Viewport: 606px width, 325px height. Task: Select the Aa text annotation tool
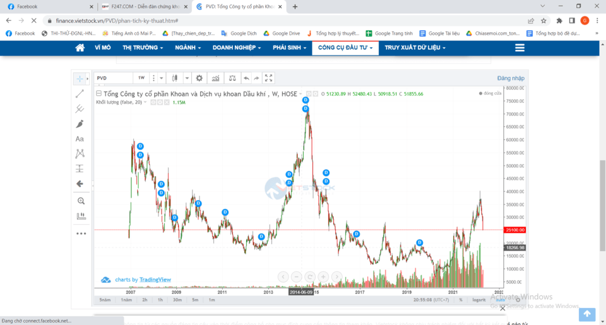tap(80, 139)
